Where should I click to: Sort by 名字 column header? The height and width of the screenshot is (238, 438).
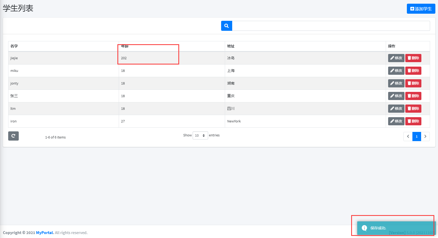pos(14,46)
